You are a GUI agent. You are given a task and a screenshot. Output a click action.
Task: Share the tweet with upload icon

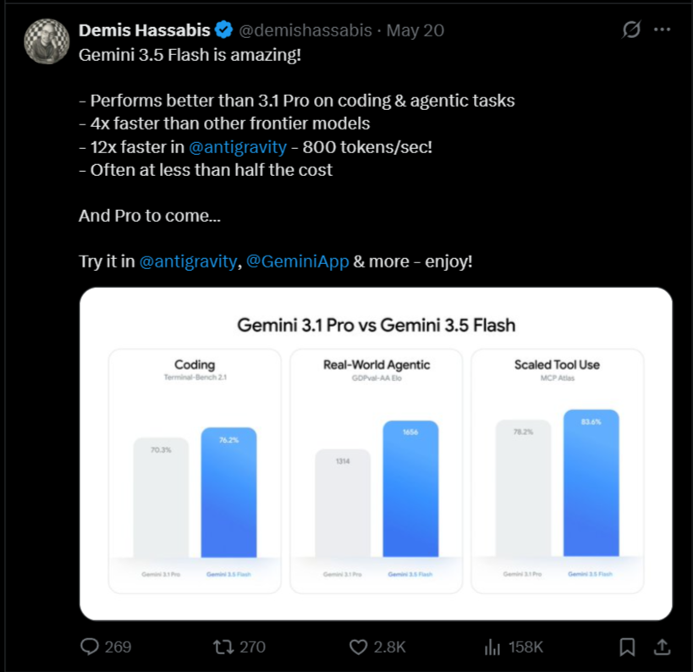(662, 647)
